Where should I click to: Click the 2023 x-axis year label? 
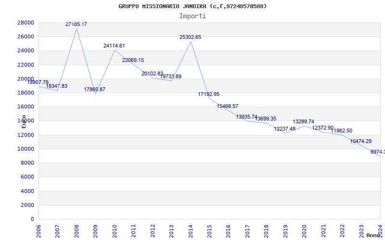point(361,231)
